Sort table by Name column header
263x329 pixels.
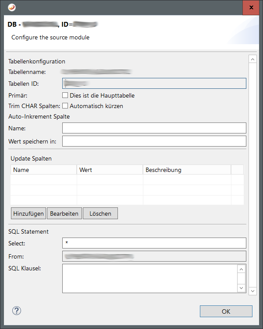43,170
